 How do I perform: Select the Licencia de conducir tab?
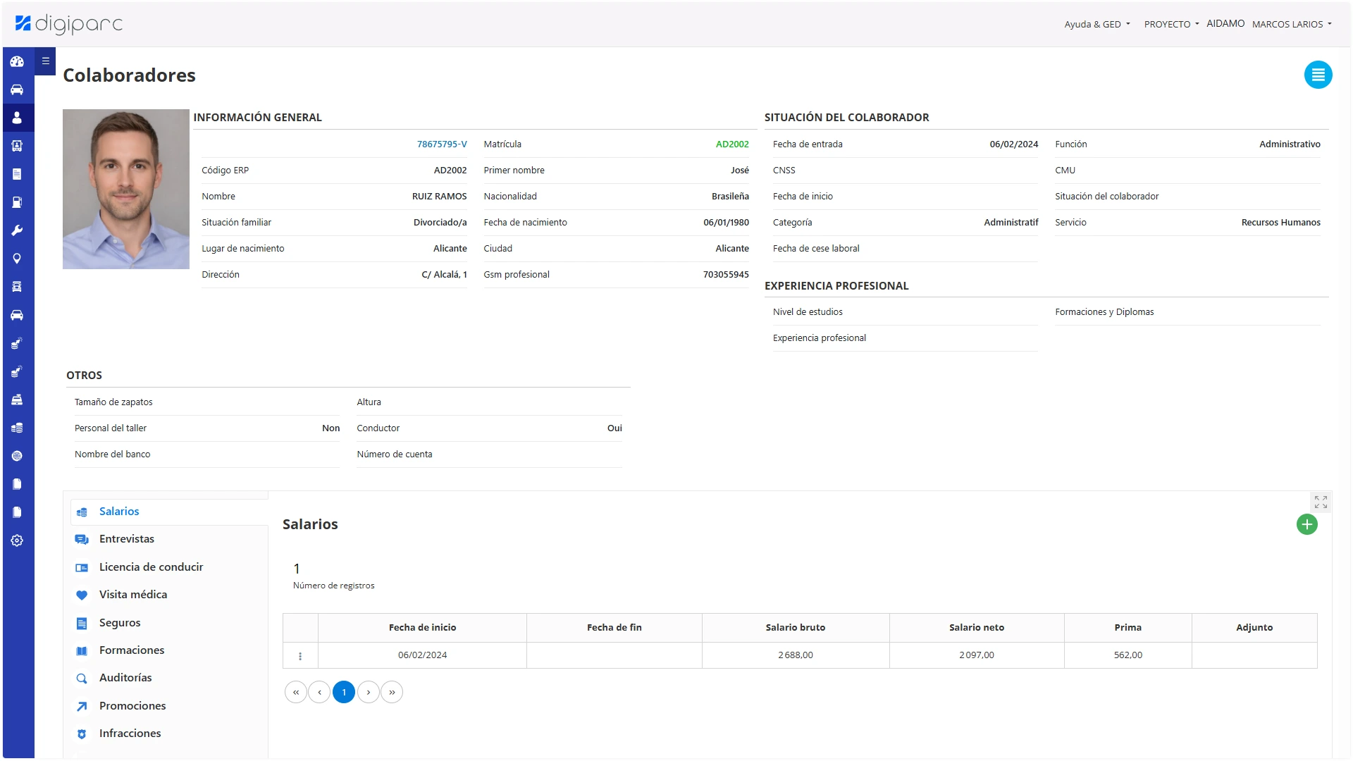(151, 567)
